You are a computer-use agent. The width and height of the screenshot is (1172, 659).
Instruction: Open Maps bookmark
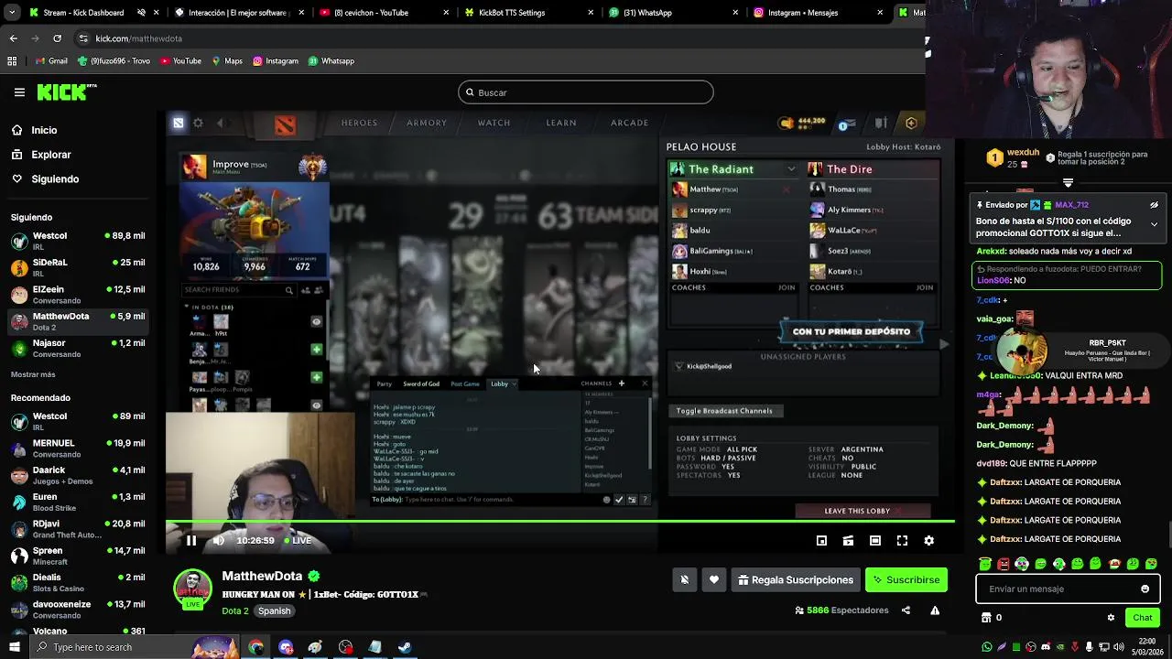click(x=226, y=61)
